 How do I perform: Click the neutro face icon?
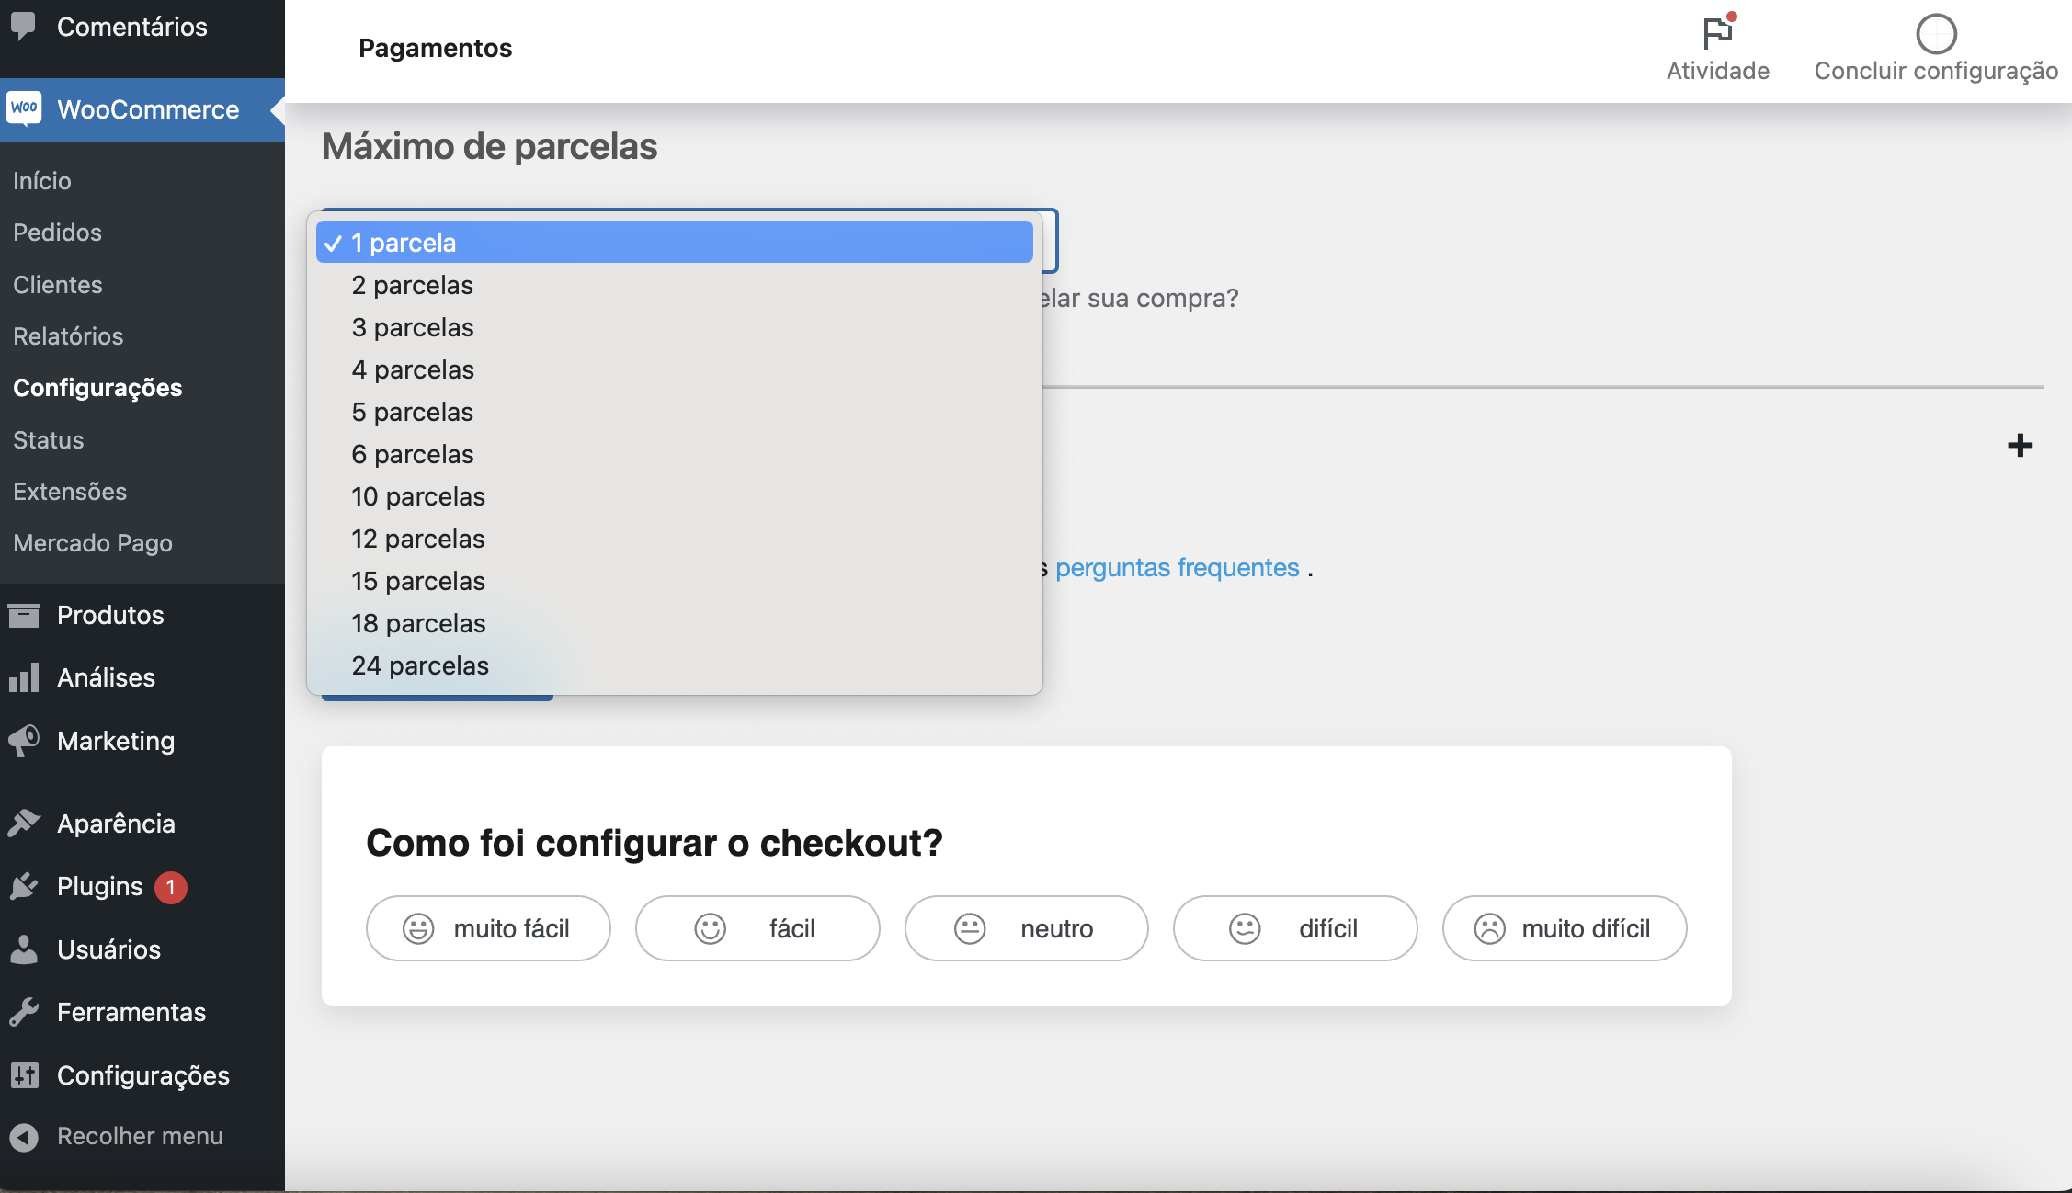coord(970,928)
